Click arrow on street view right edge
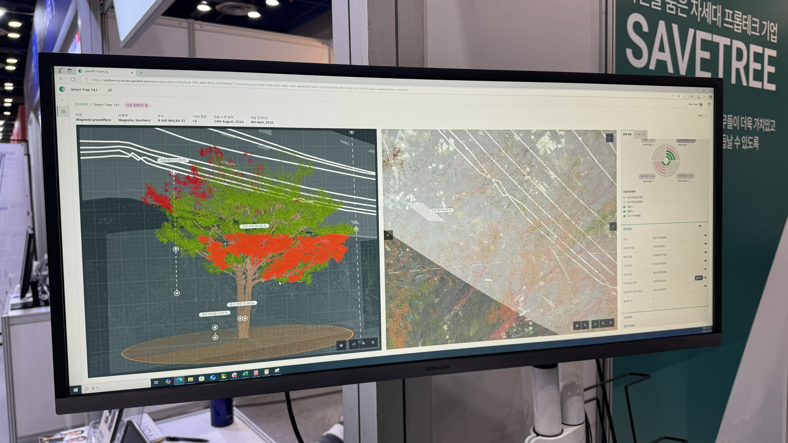 pos(613,226)
